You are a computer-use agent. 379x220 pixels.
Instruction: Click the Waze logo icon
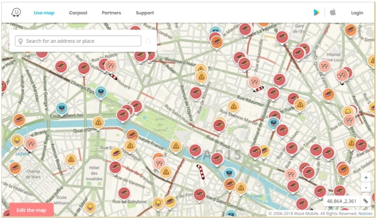pos(16,13)
